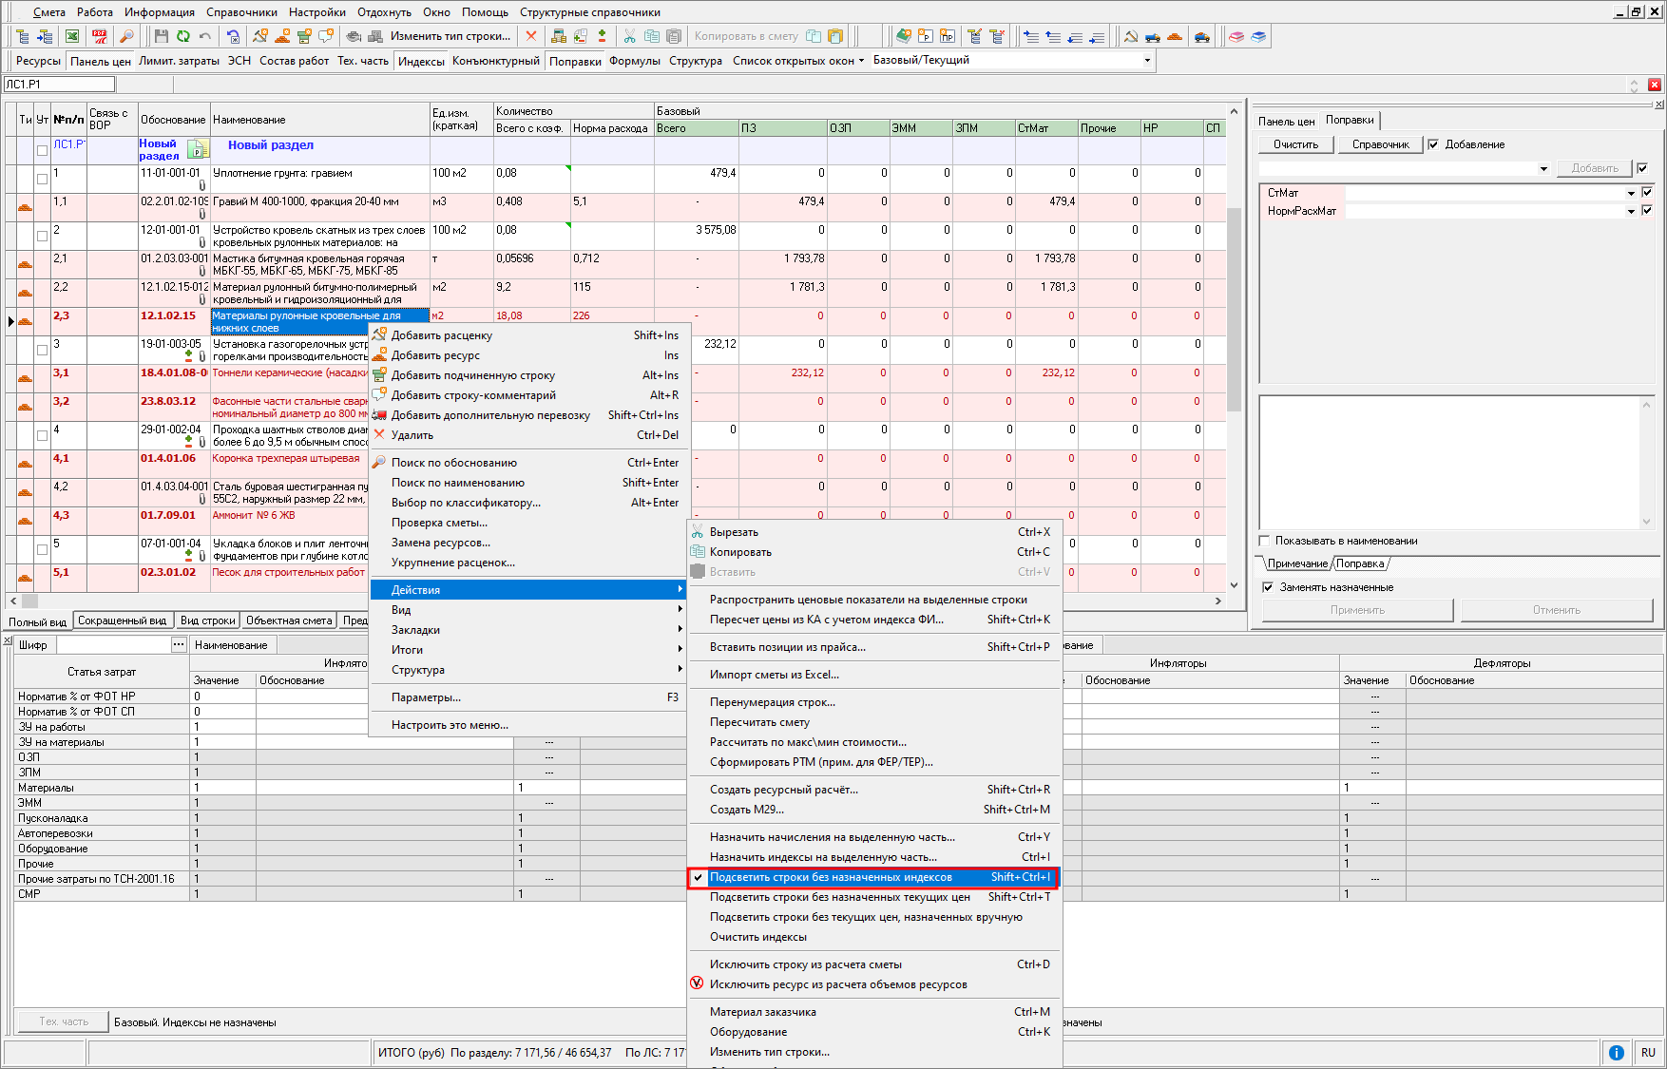Click the magnifier search icon in toolbar
The image size is (1667, 1069).
[x=125, y=36]
